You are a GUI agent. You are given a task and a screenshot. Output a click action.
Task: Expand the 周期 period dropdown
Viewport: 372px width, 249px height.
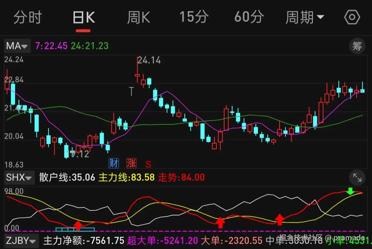pos(305,17)
